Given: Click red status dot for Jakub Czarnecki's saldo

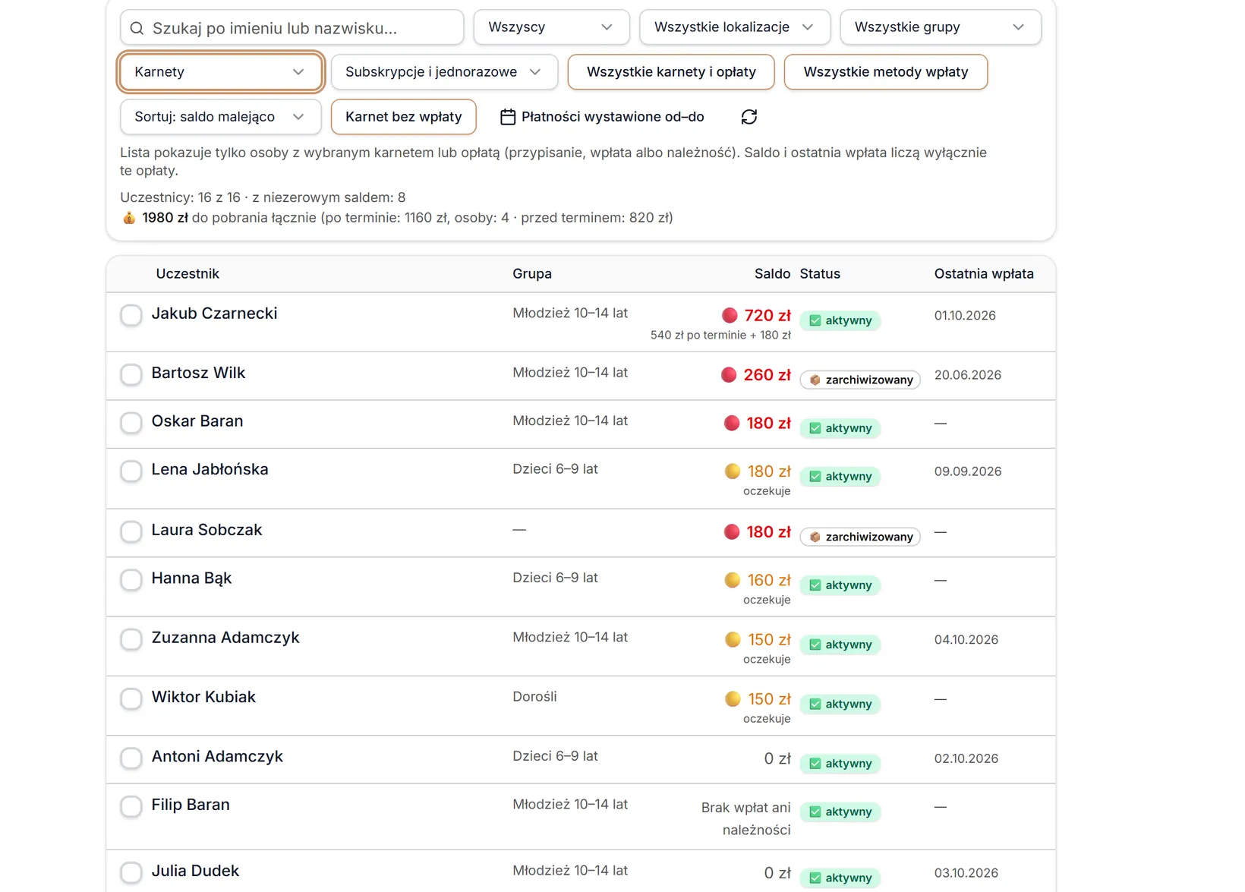Looking at the screenshot, I should point(730,315).
